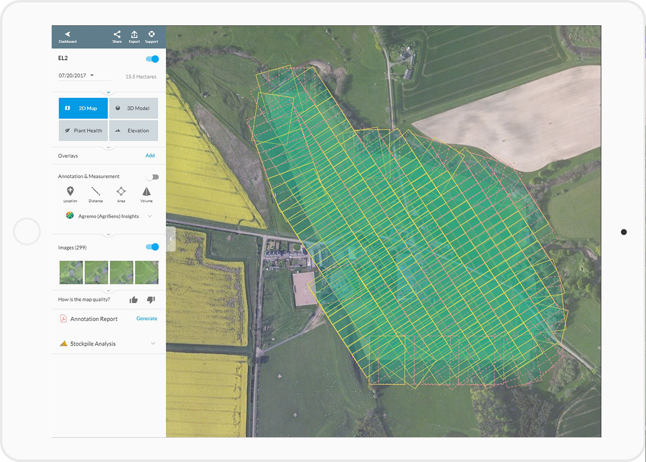Open Support help
Image resolution: width=646 pixels, height=462 pixels.
click(151, 37)
